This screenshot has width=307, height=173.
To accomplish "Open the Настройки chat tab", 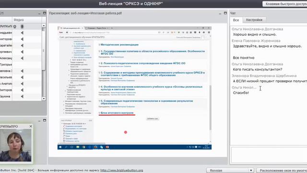I will [254, 20].
